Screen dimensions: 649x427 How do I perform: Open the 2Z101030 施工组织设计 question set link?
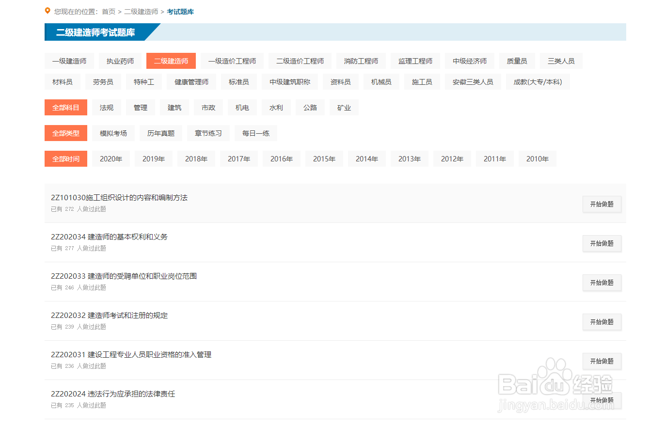coord(120,197)
